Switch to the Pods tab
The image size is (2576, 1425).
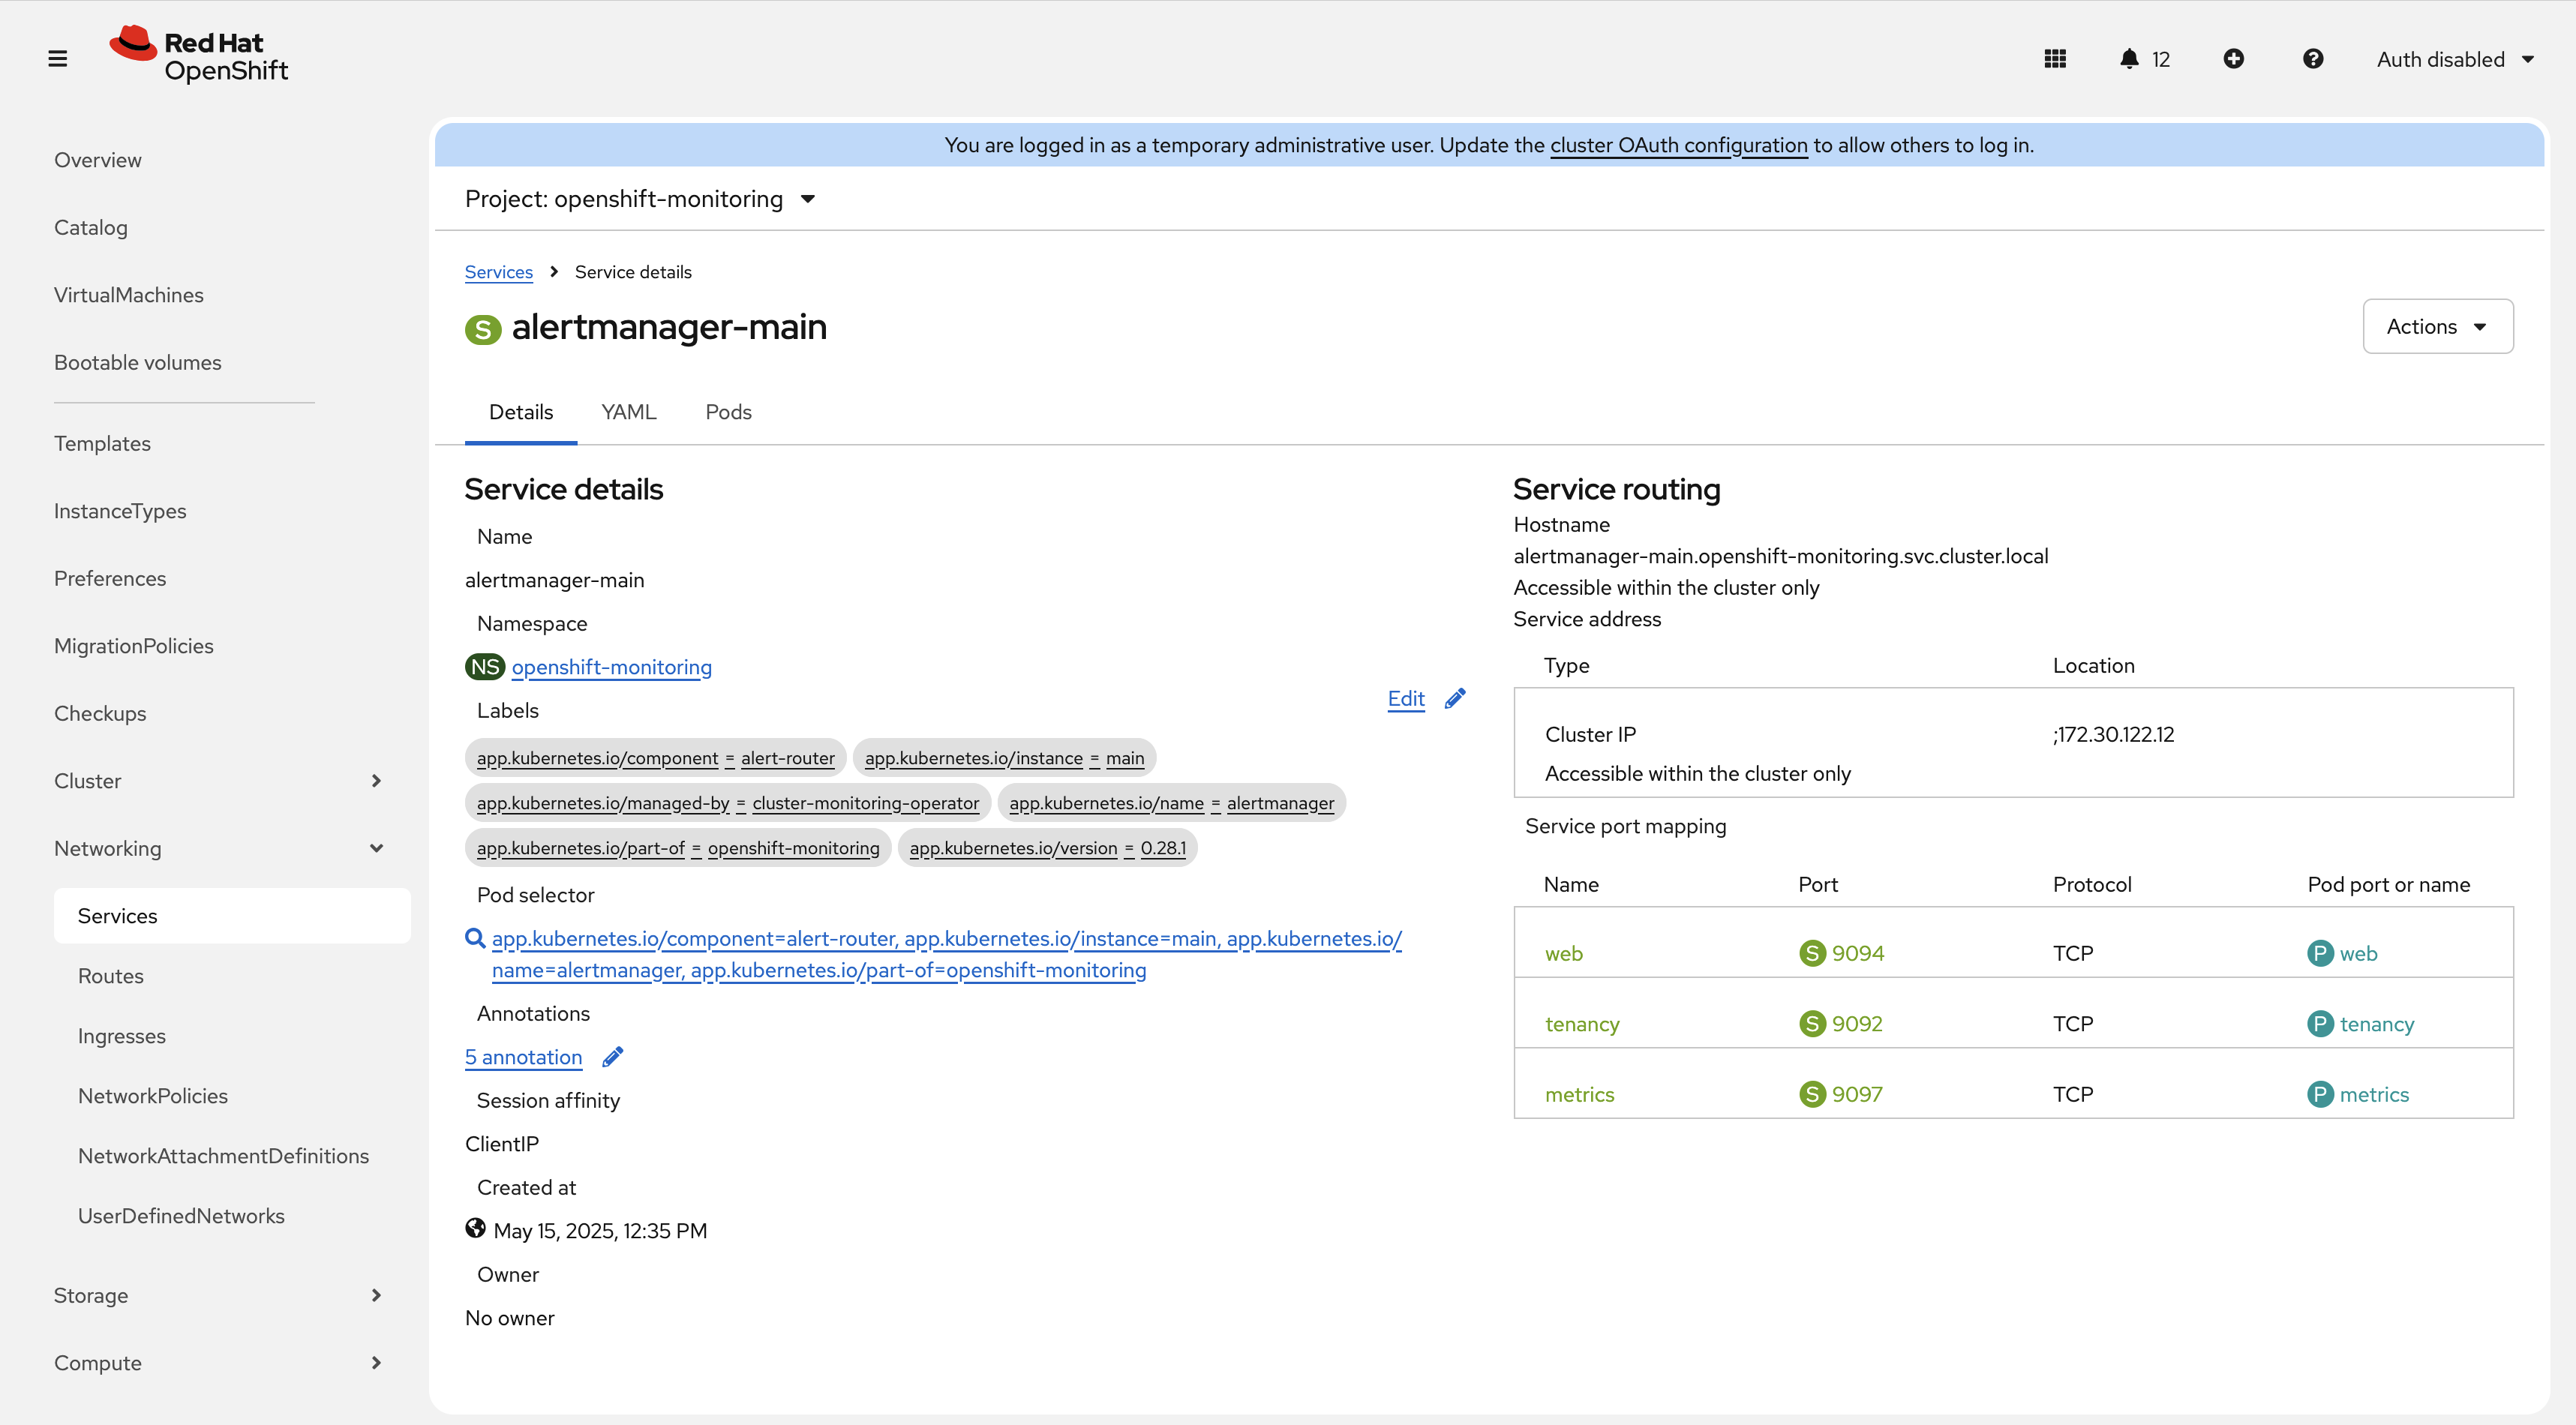click(728, 412)
